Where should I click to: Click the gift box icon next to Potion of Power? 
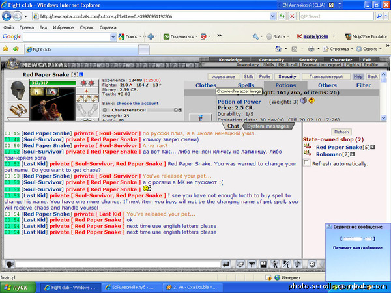[x=304, y=100]
